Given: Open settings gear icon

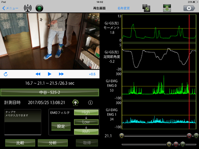Looking at the screenshot, I should pos(189,8).
